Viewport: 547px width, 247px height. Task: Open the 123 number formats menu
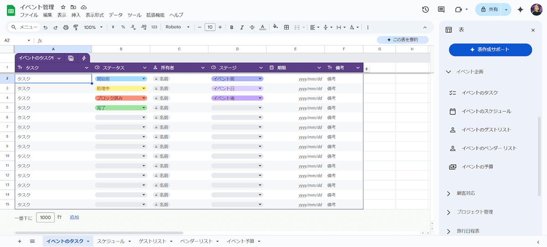point(154,27)
